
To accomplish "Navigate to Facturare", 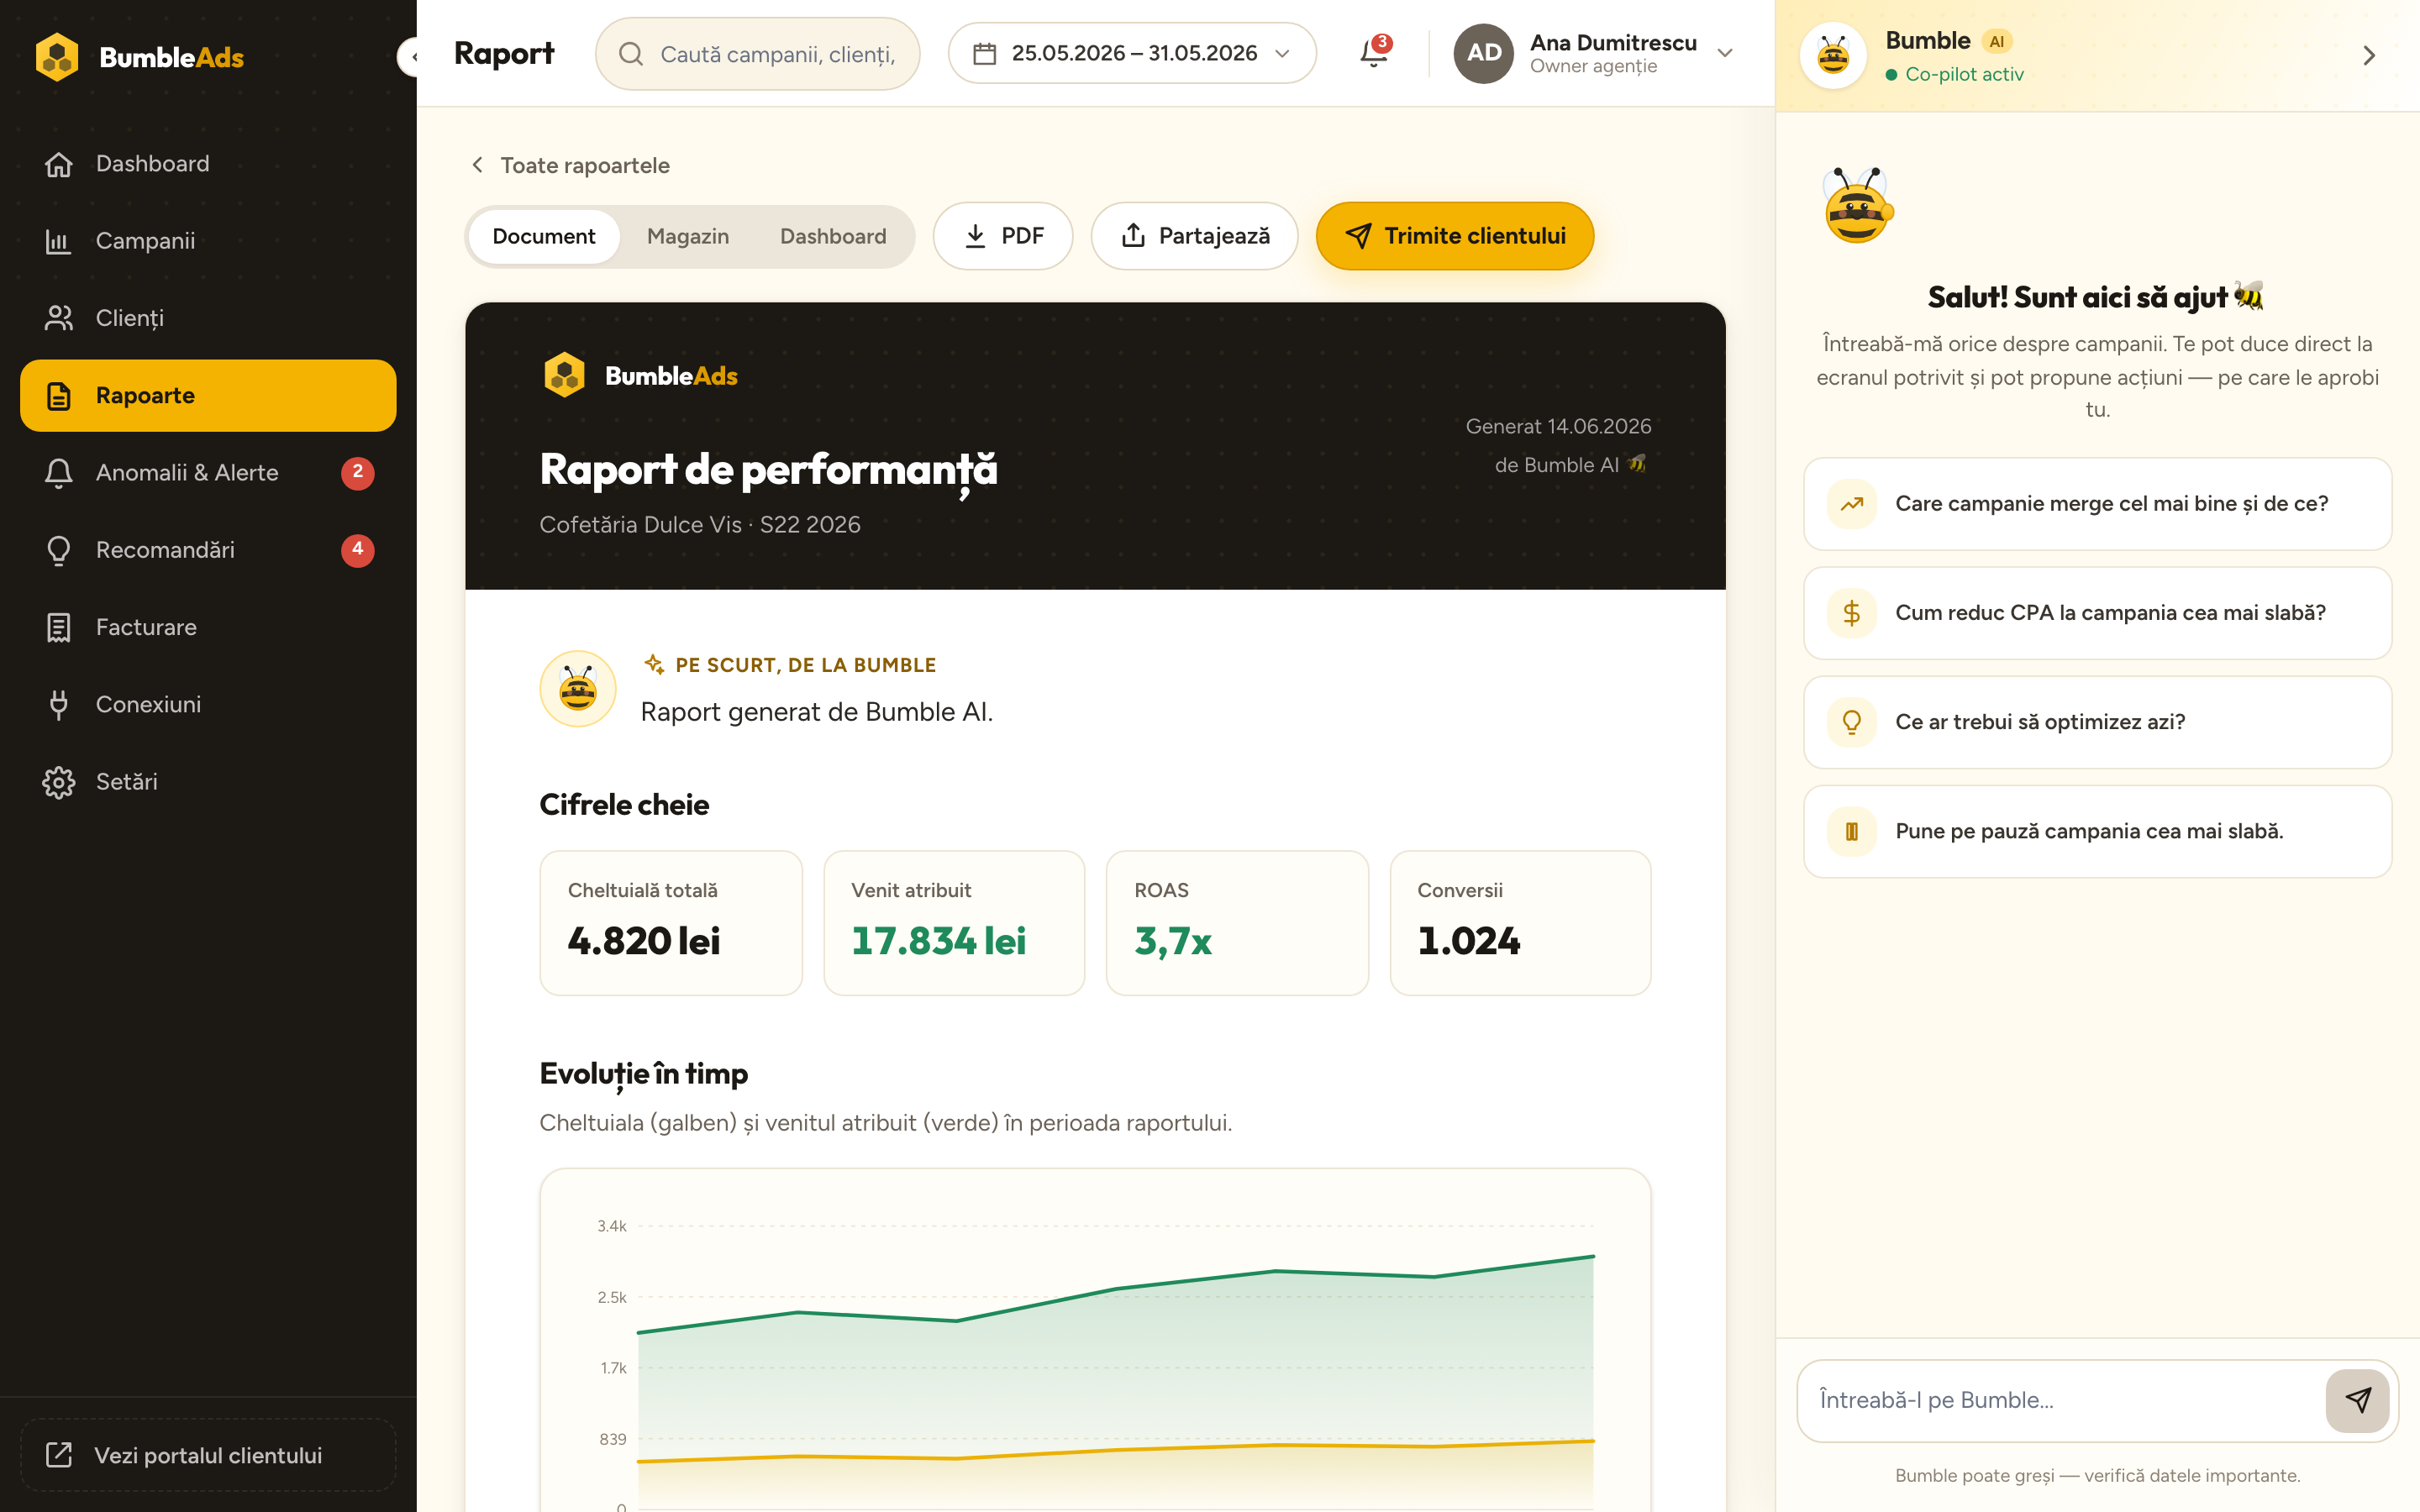I will 208,627.
